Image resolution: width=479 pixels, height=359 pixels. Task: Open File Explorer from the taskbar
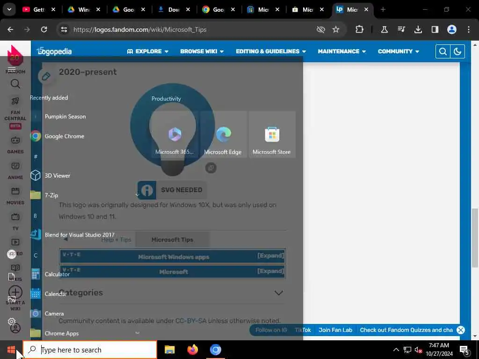click(169, 350)
